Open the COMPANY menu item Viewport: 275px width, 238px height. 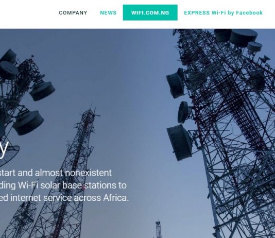pyautogui.click(x=73, y=13)
